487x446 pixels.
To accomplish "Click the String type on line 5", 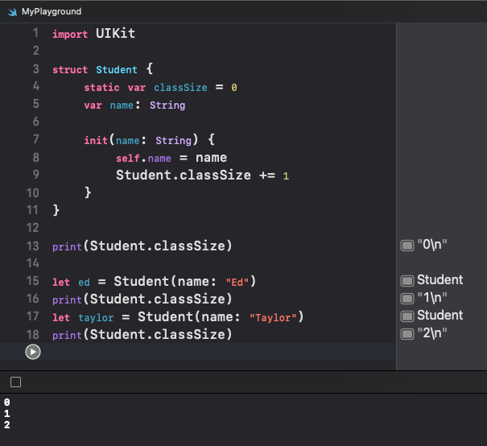I will pyautogui.click(x=167, y=105).
